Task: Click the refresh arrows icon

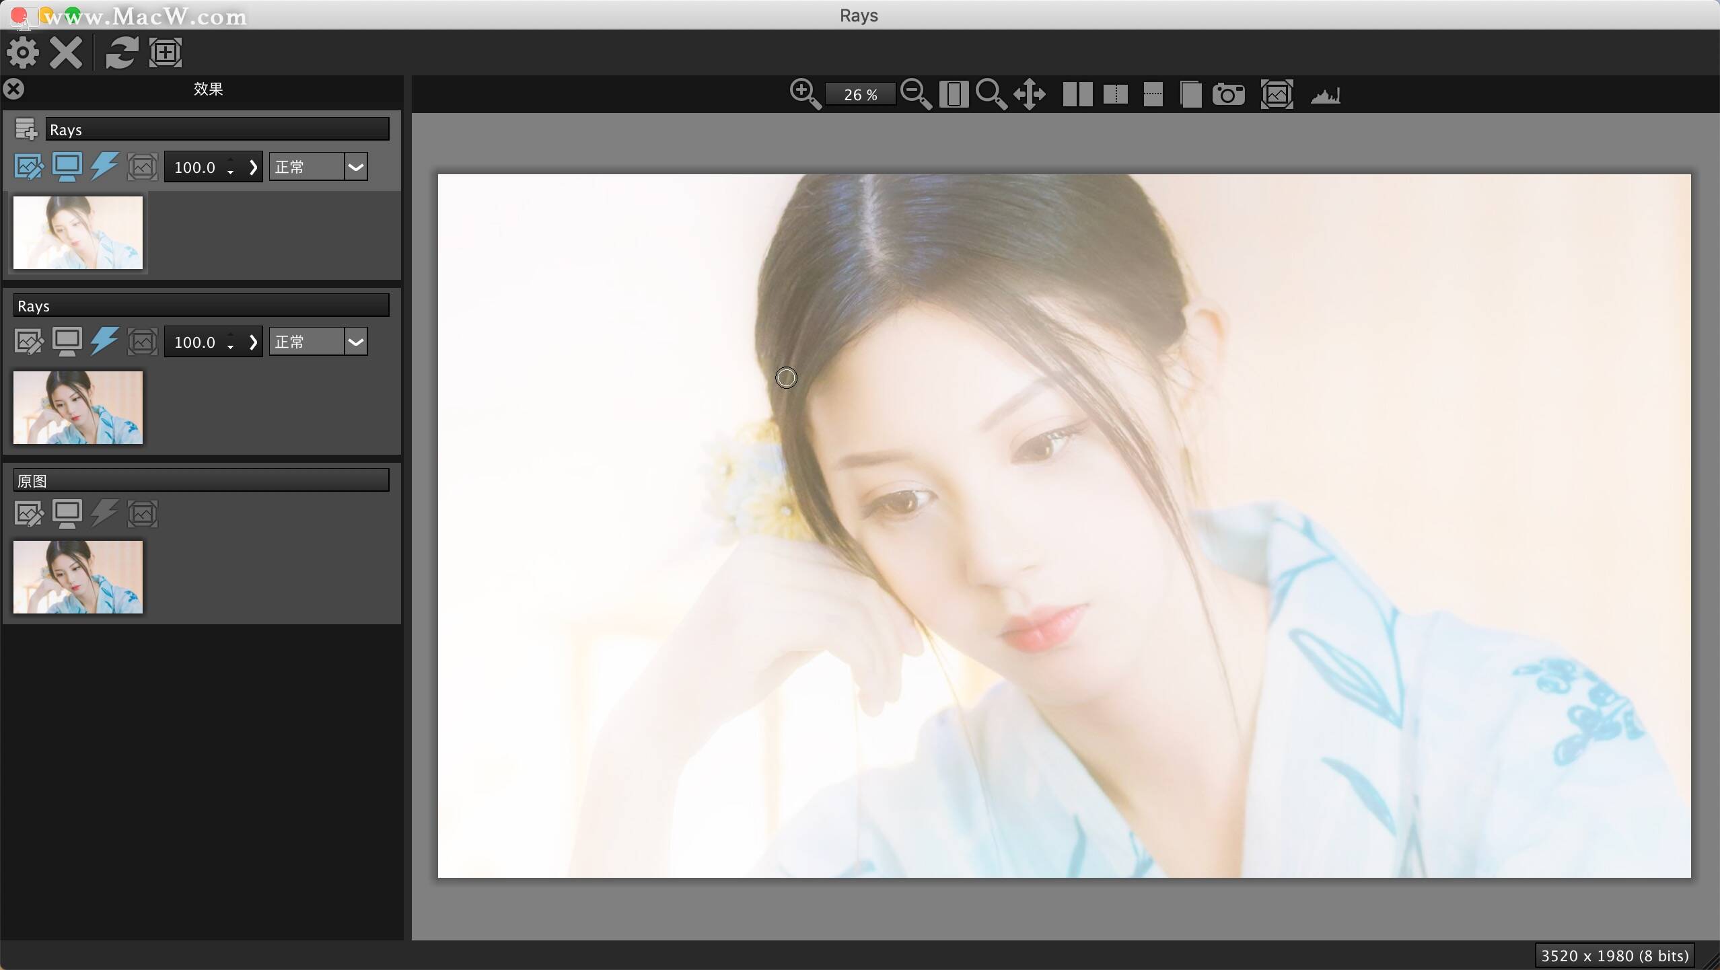Action: click(122, 52)
